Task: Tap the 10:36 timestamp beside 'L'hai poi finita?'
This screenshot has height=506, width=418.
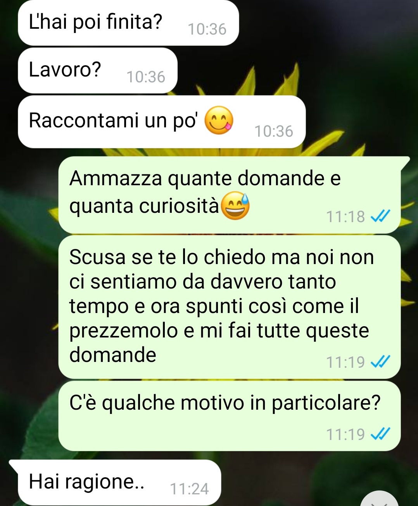Action: 207,29
